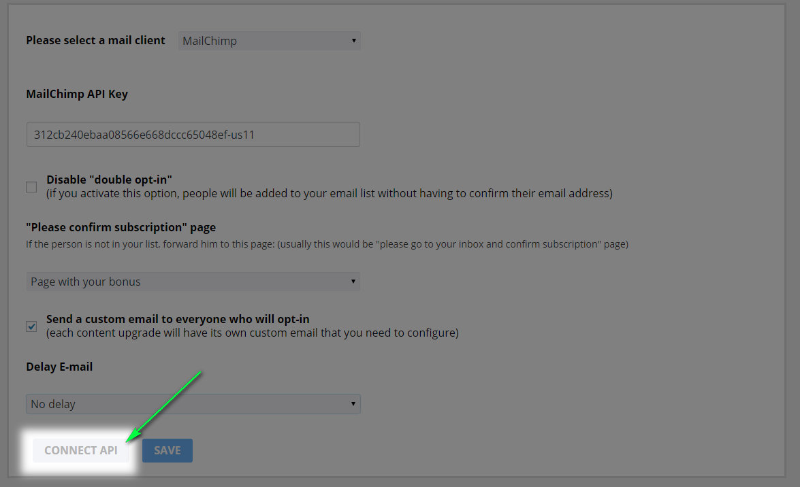The height and width of the screenshot is (487, 800).
Task: Uncheck Send a custom email checkbox
Action: click(x=31, y=326)
